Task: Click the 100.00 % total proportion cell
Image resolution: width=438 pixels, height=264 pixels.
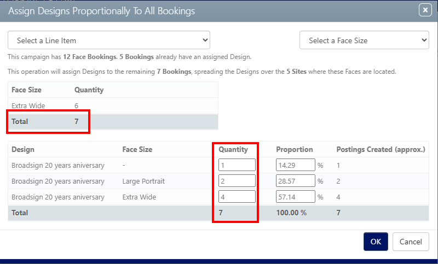Action: 291,213
